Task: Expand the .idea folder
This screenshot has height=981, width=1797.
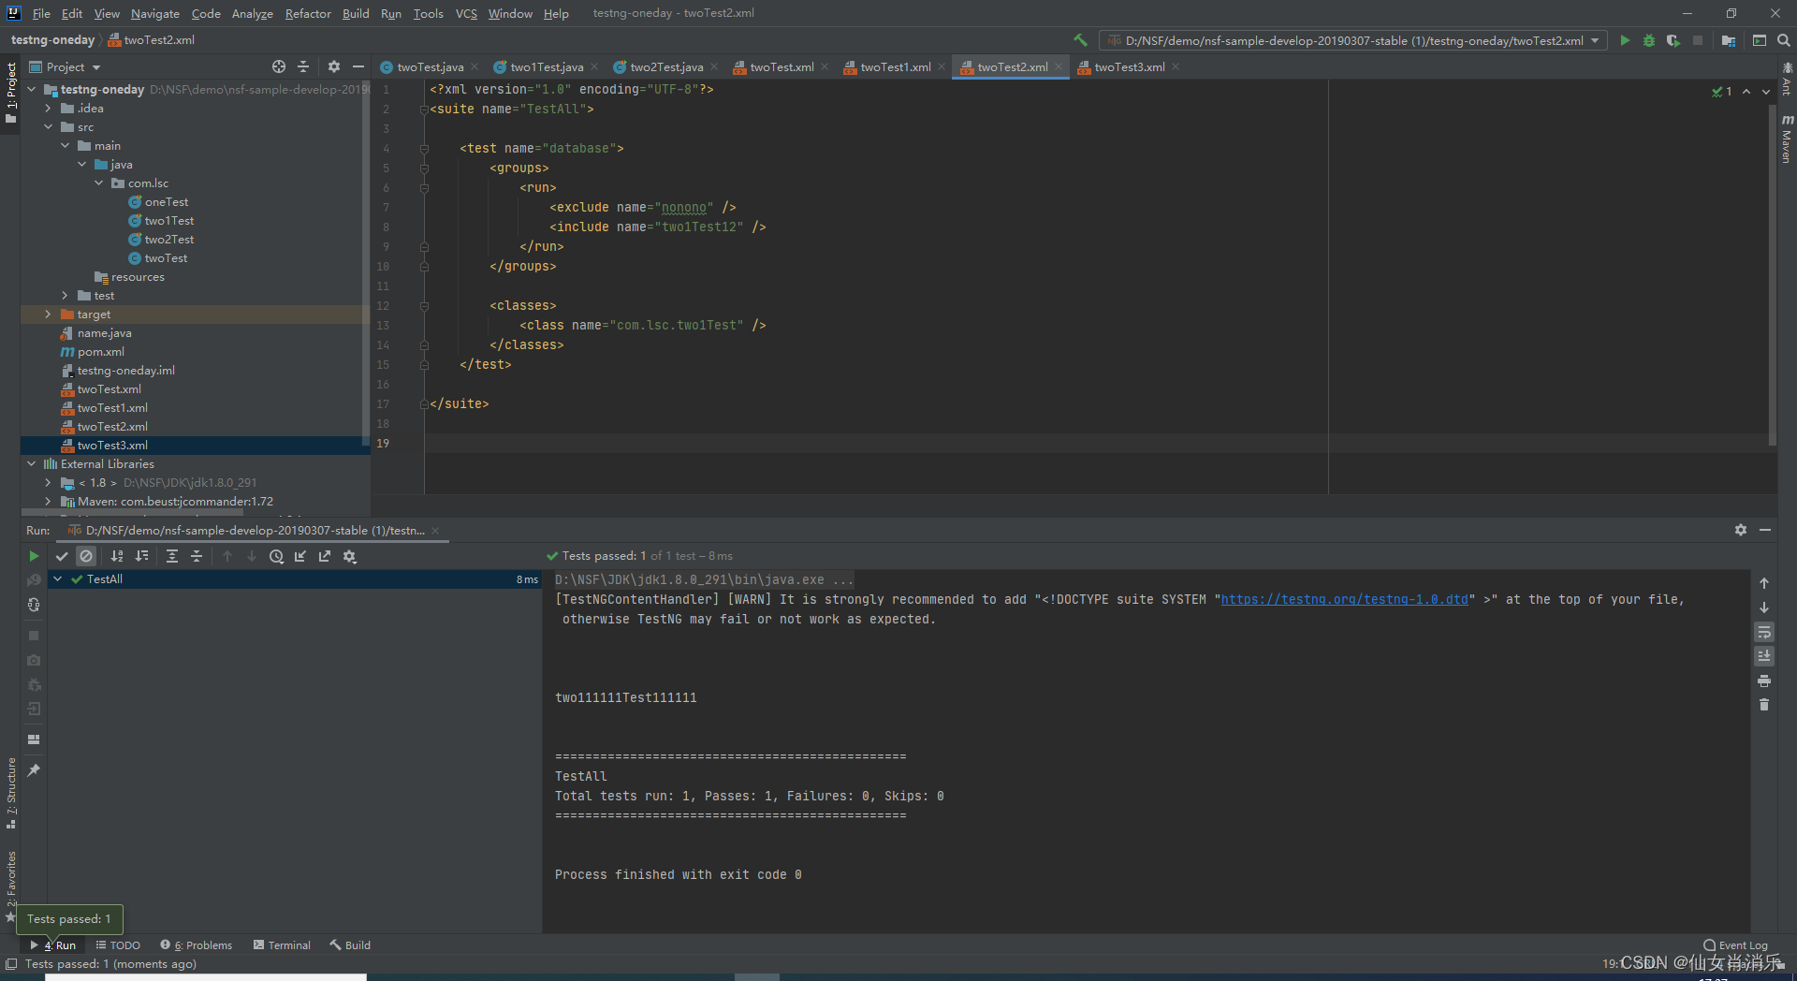Action: [x=49, y=109]
